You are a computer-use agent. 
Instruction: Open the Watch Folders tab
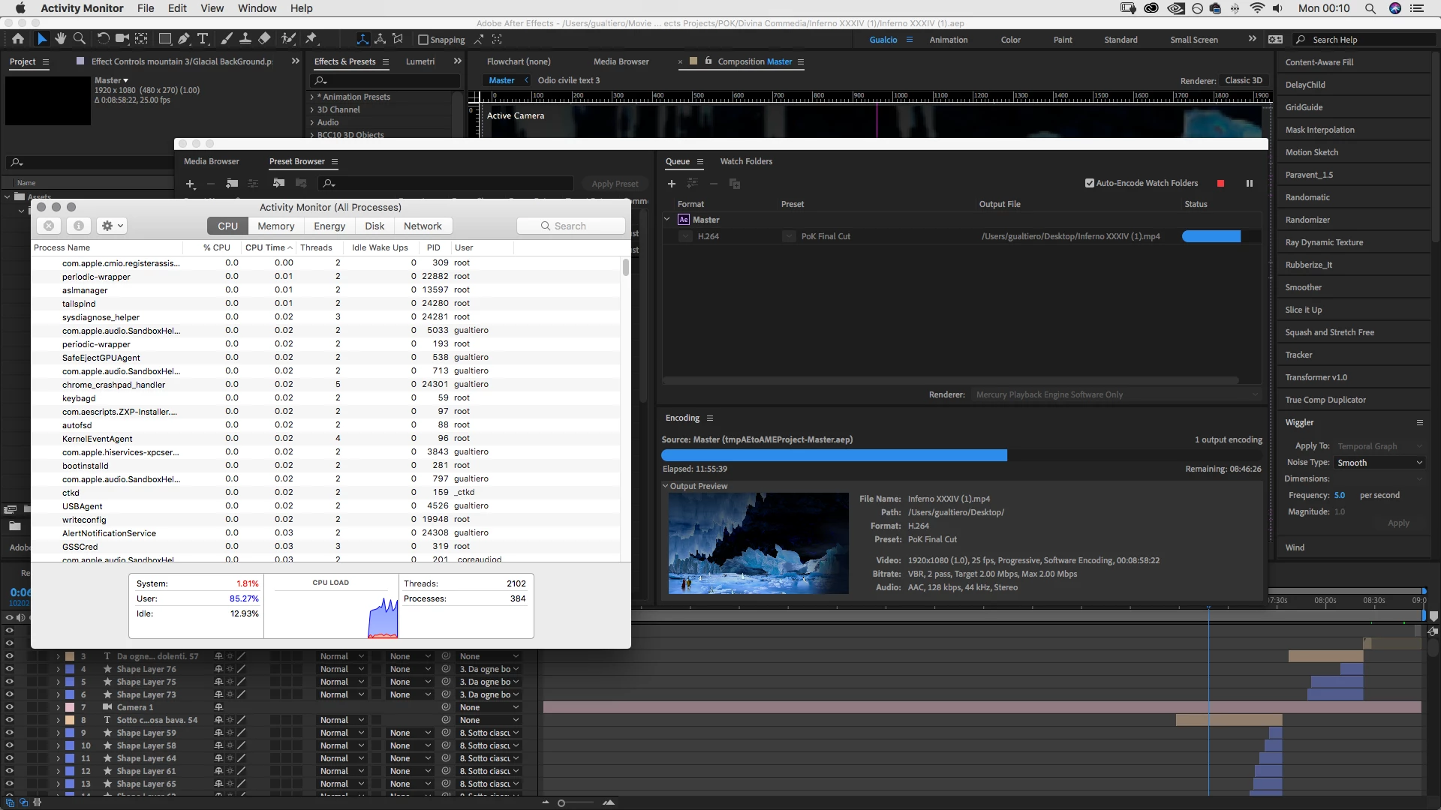[x=746, y=161]
